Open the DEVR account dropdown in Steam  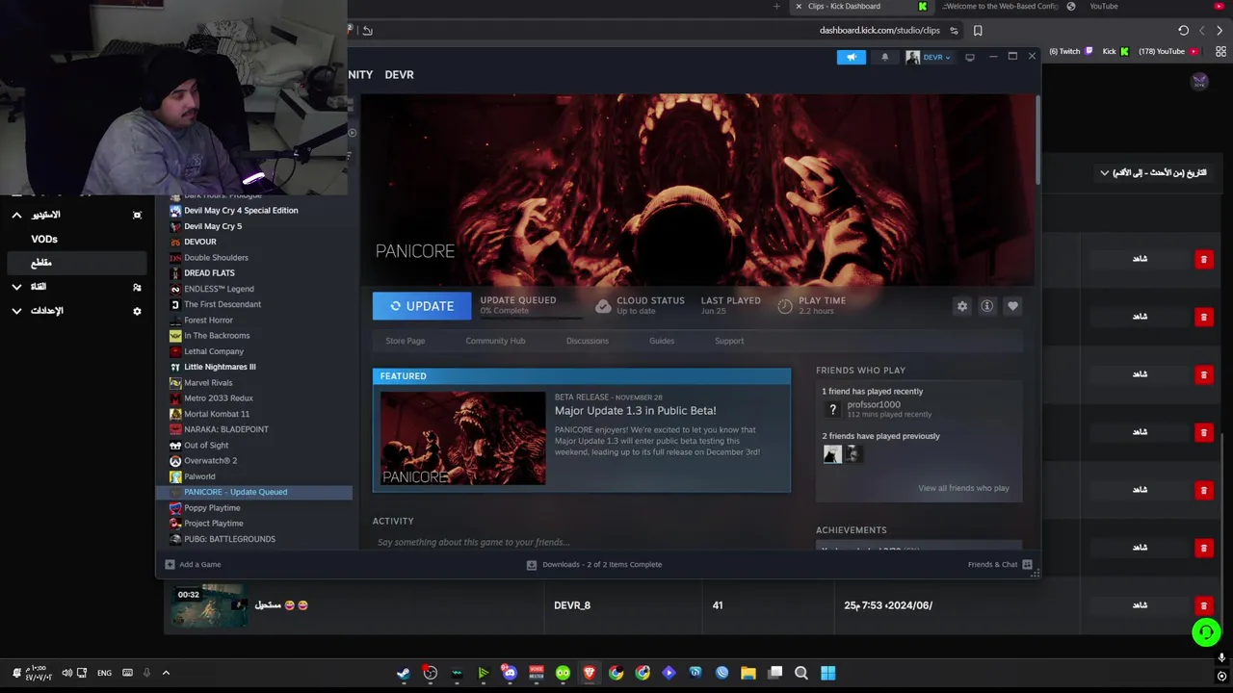(x=929, y=57)
